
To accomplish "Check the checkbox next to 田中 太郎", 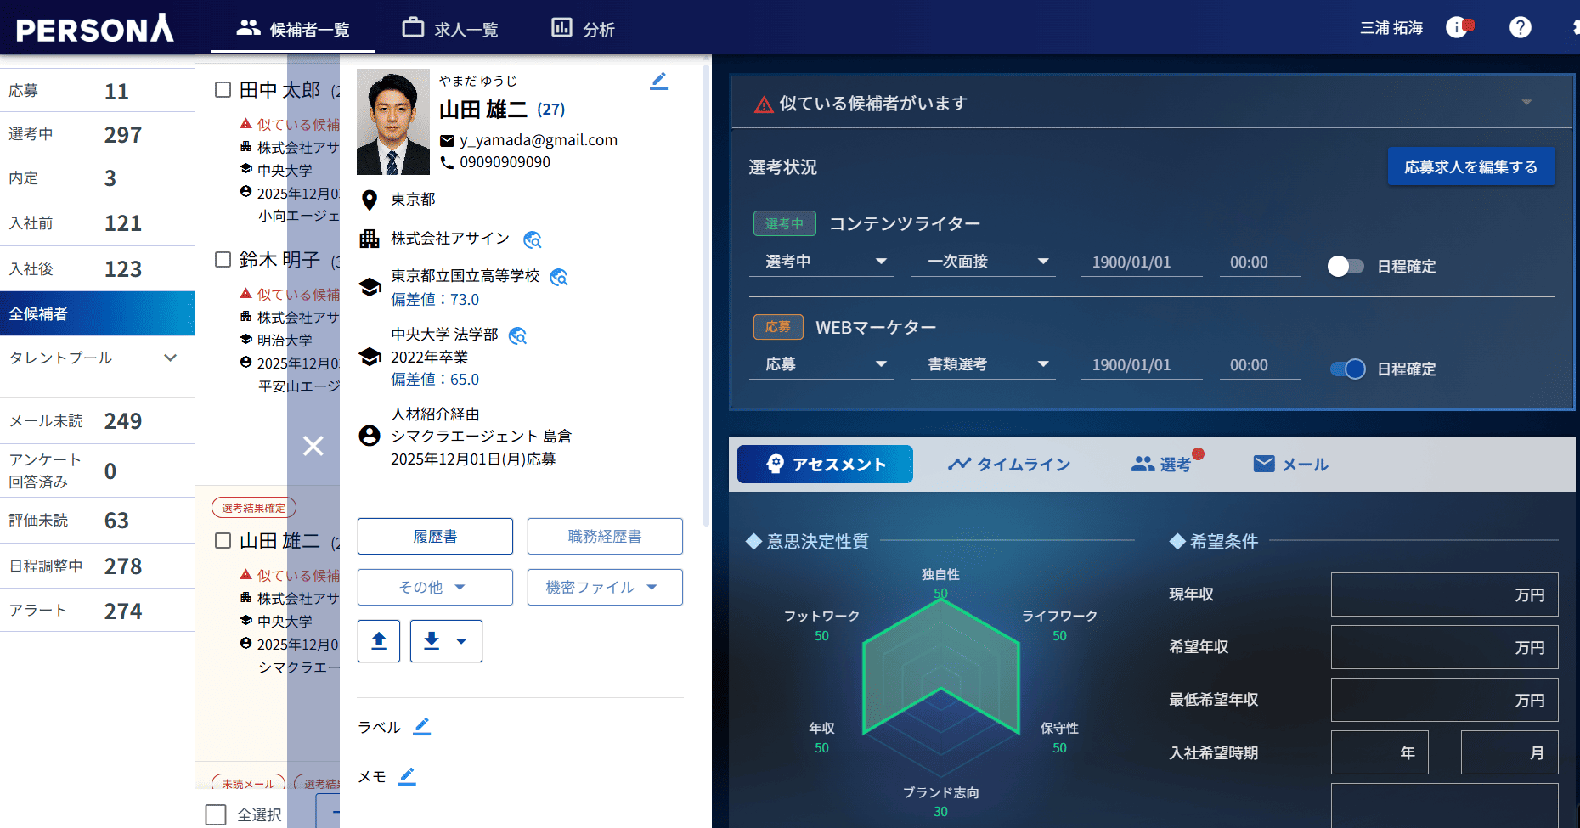I will click(223, 89).
